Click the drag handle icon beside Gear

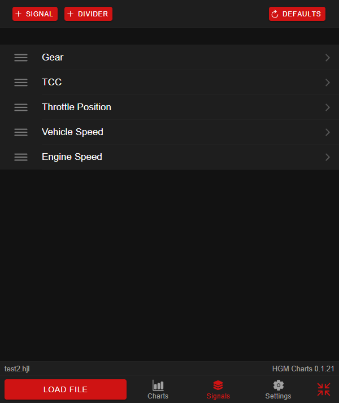(x=21, y=58)
